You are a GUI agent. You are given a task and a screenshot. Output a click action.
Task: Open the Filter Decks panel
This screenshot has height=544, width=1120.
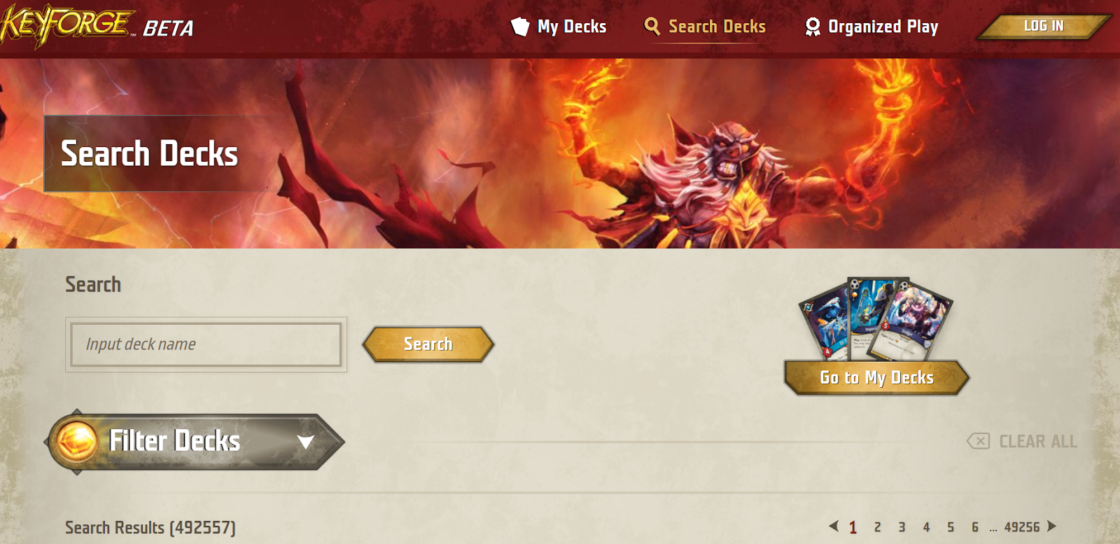click(195, 442)
